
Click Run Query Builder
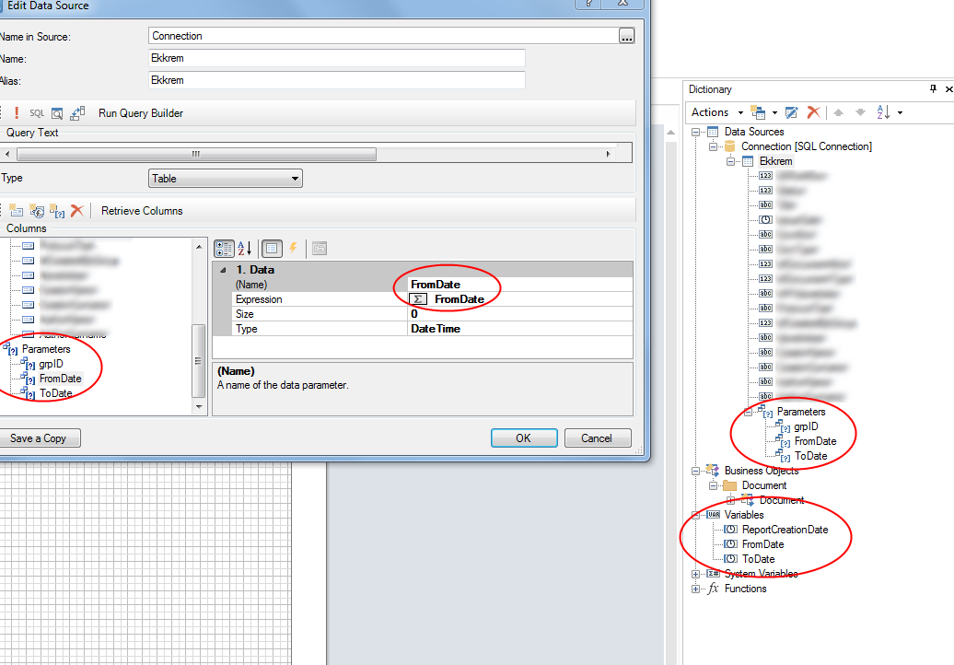click(141, 113)
